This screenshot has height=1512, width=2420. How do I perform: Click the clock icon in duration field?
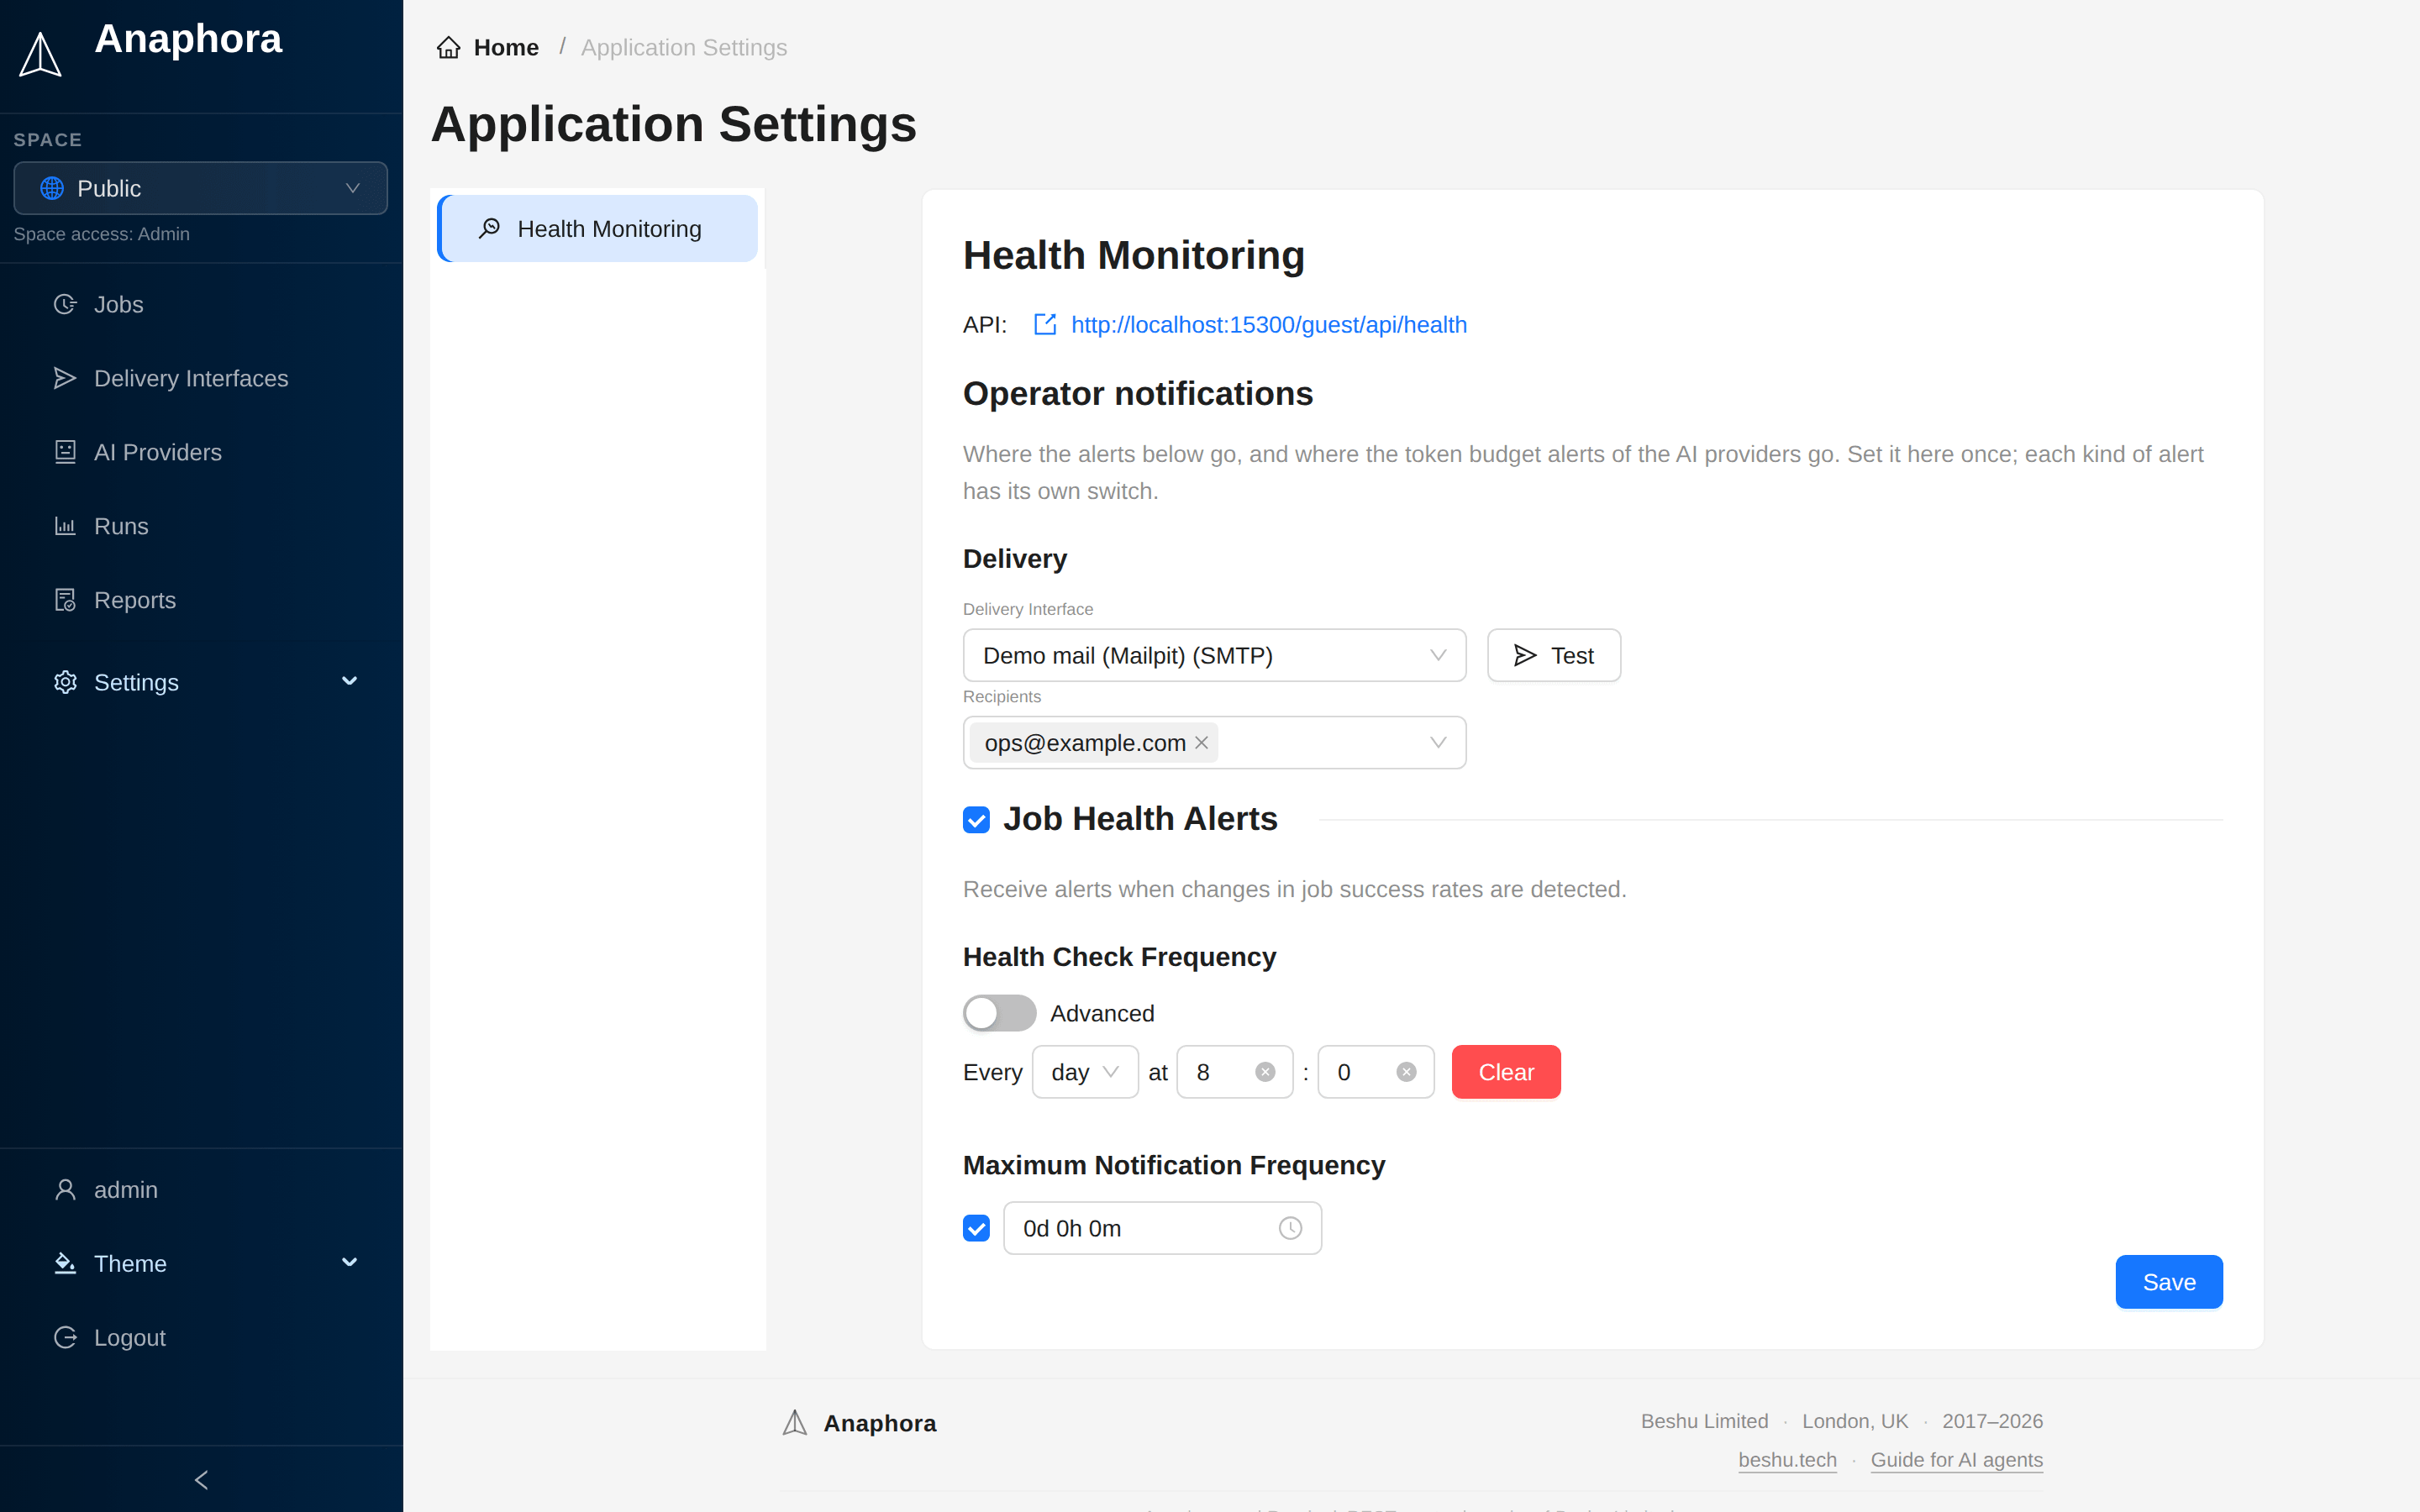click(1291, 1228)
